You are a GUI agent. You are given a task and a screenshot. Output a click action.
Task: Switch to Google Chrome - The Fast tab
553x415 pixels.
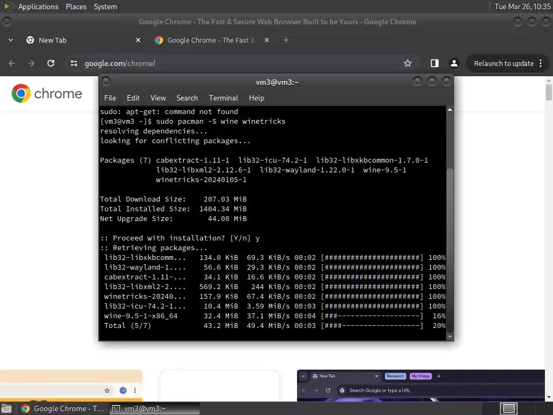212,40
